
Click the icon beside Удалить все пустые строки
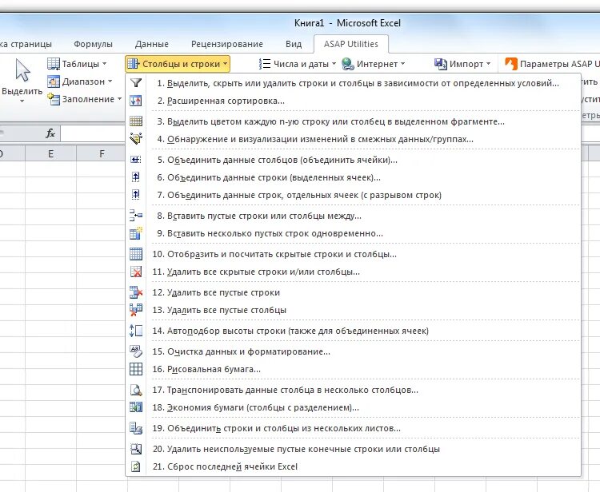[136, 292]
